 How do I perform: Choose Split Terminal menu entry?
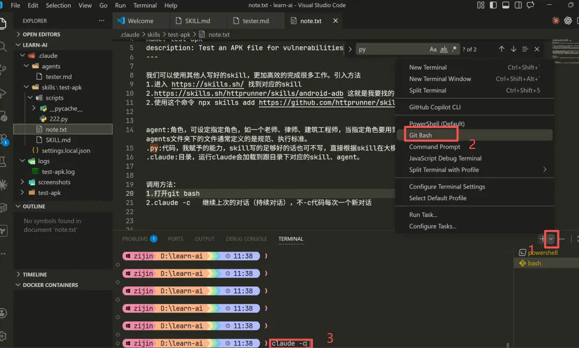tap(474, 90)
